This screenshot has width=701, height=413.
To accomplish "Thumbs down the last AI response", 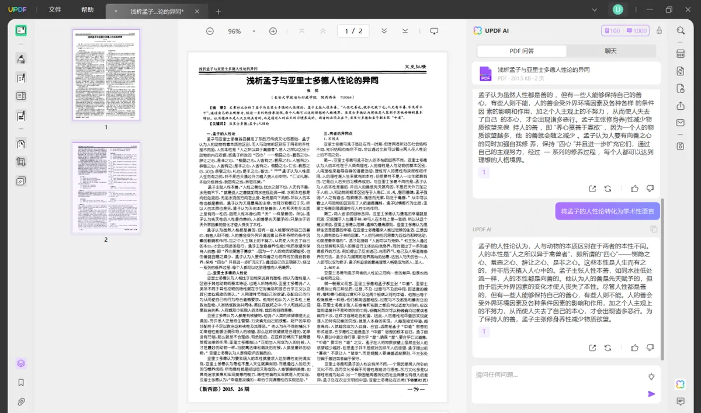I will 650,348.
